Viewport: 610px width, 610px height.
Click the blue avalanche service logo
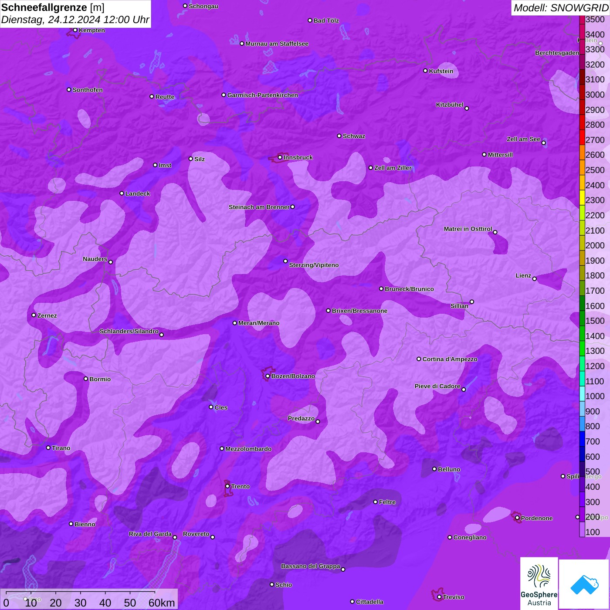click(x=584, y=584)
